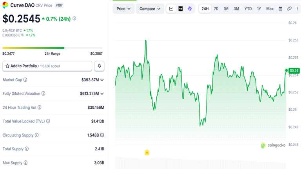Click the link share icon
This screenshot has width=301, height=169.
click(x=289, y=9)
